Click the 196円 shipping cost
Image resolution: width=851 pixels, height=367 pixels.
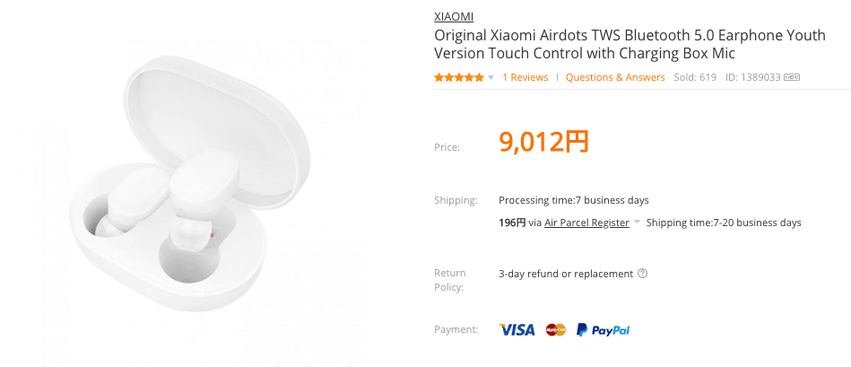pos(511,223)
